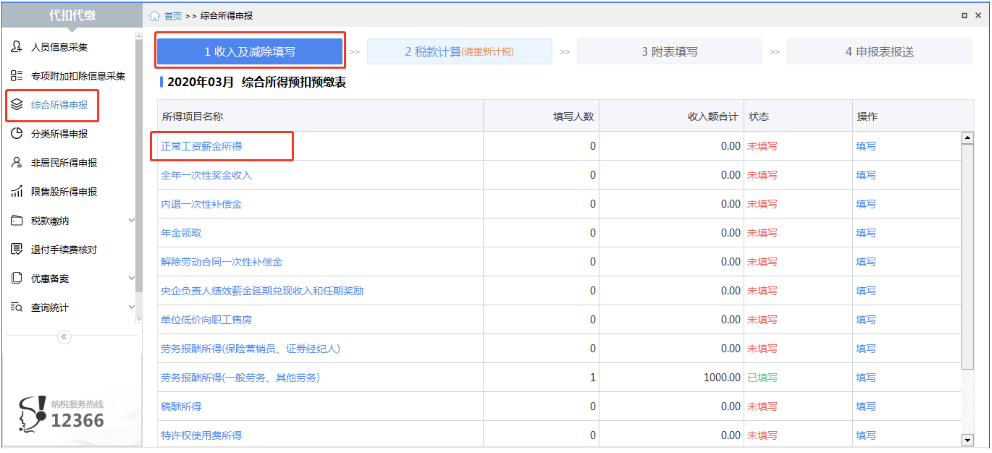Open 正常工资薪金所得 income item
The width and height of the screenshot is (992, 453).
pos(201,146)
